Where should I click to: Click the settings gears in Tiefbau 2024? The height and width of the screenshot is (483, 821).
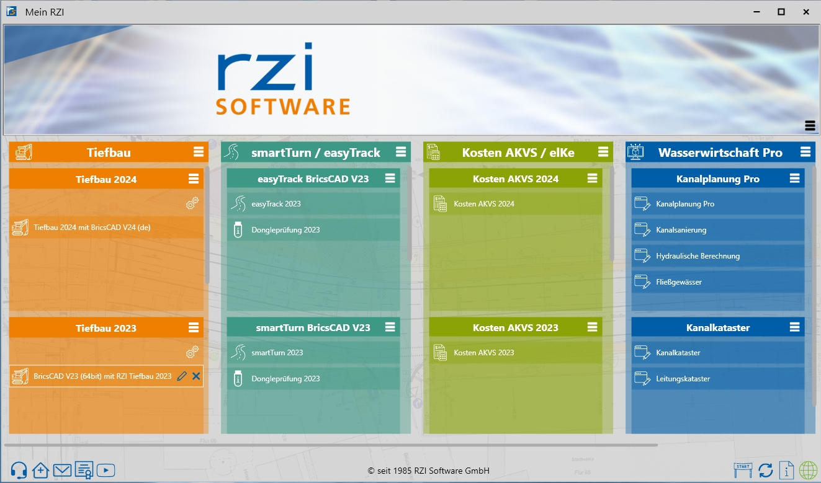pos(192,203)
